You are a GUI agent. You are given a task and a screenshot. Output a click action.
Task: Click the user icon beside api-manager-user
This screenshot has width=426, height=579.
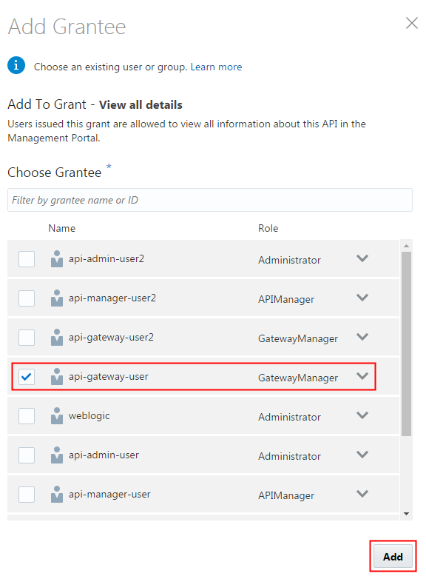click(57, 495)
